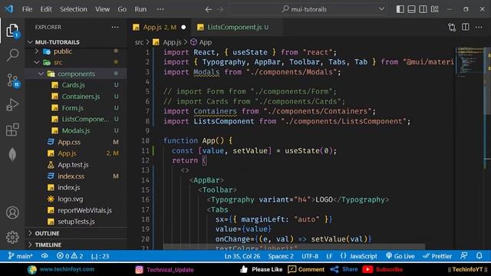Open the Selection menu
This screenshot has width=491, height=276.
74,9
